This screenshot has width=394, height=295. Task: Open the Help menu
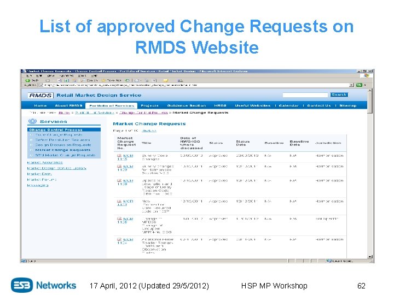(94, 75)
